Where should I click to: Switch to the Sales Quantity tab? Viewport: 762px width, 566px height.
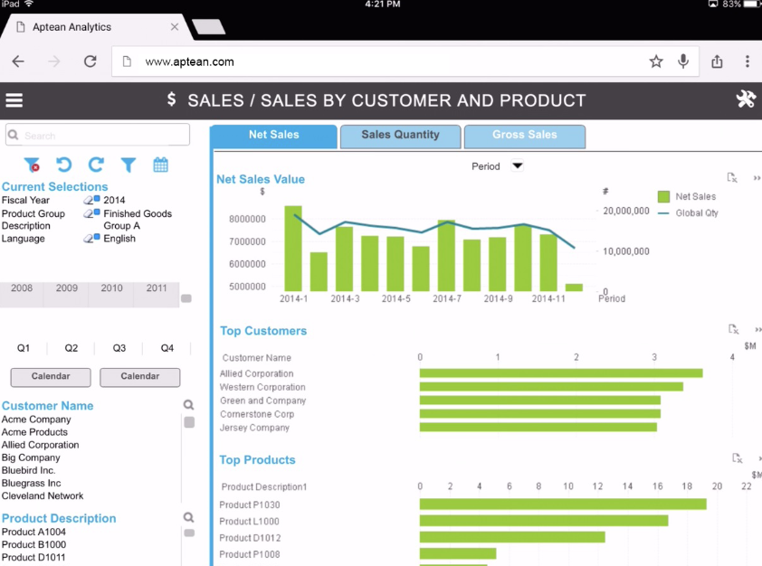[x=400, y=135]
